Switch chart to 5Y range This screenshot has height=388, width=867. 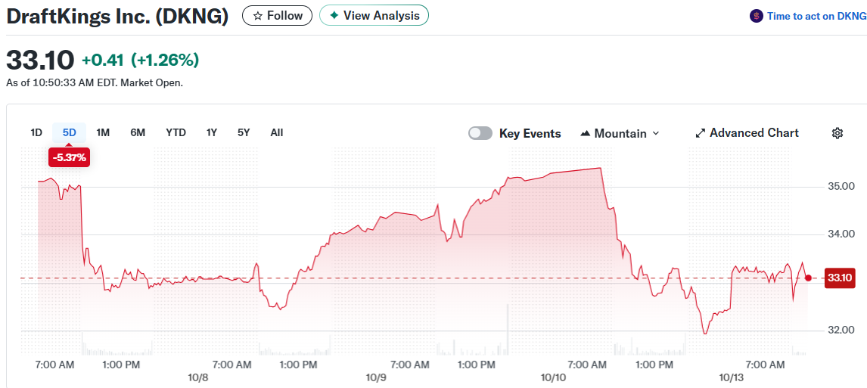[x=243, y=132]
